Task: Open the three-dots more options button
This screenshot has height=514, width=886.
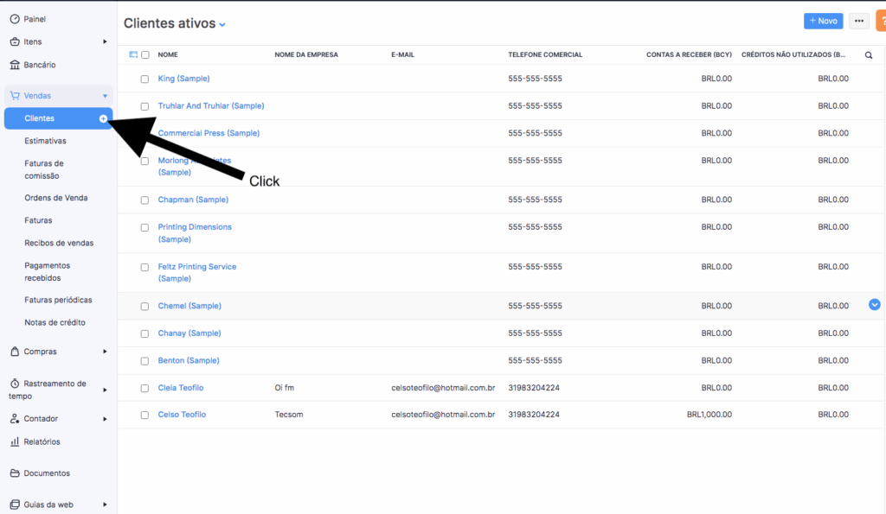Action: pos(859,21)
